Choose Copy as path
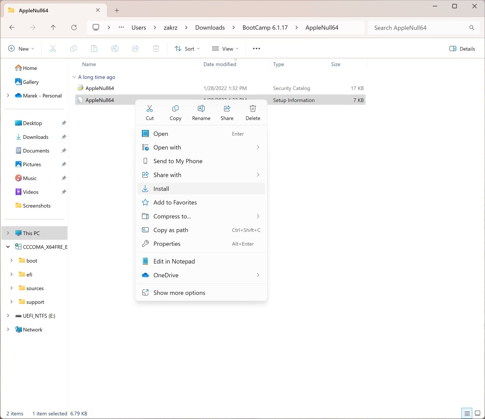This screenshot has width=485, height=419. [201, 230]
